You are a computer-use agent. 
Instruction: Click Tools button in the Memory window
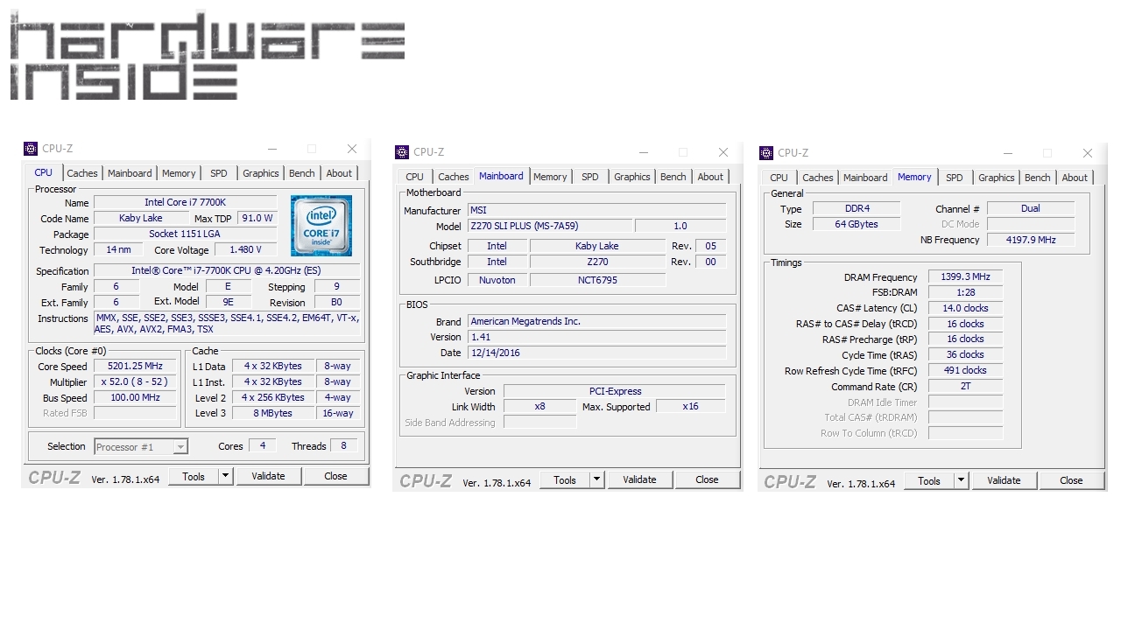[x=929, y=480]
